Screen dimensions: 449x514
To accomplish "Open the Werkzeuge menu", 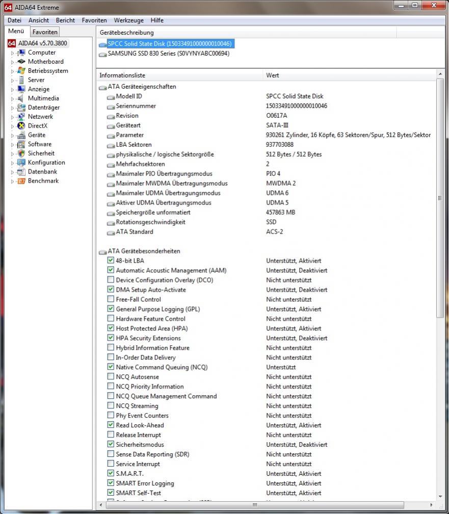I will click(x=129, y=20).
